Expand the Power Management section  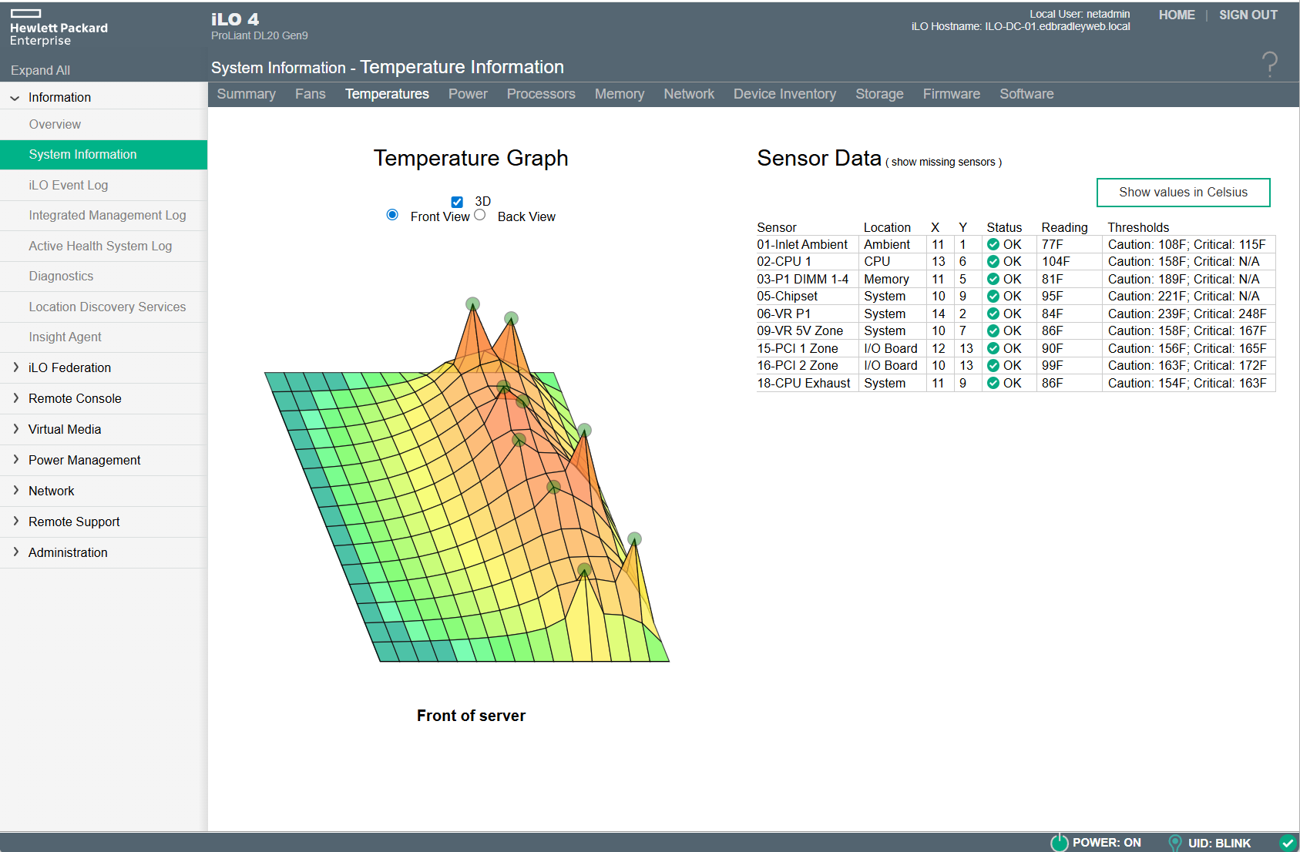tap(16, 460)
